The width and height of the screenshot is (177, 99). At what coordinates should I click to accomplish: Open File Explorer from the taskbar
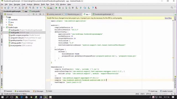click(17, 97)
